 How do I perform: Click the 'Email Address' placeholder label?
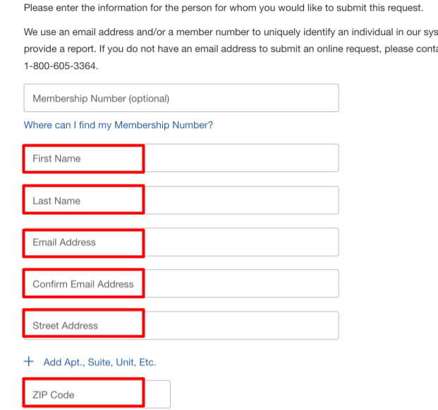(64, 242)
